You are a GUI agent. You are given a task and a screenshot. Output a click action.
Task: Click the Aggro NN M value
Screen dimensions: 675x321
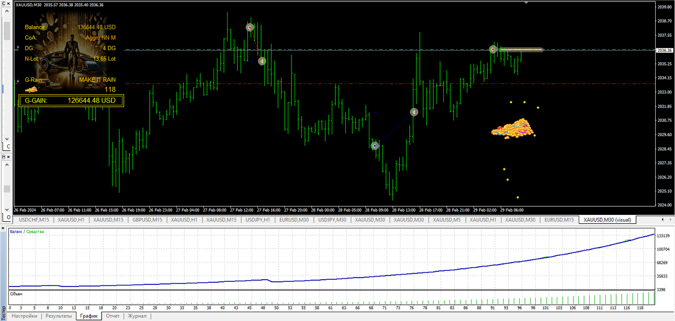coord(100,38)
